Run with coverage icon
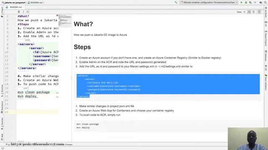Image resolution: width=268 pixels, height=150 pixels. point(250,2)
